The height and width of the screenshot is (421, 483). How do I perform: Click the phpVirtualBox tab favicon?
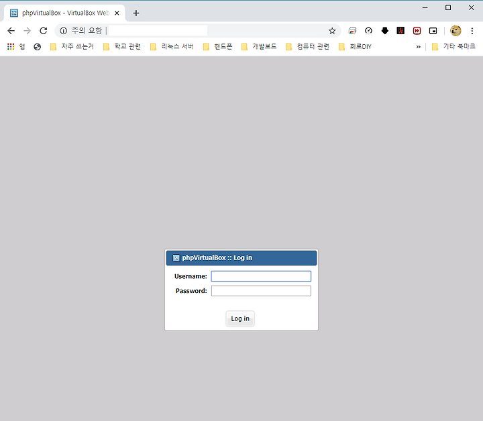pos(14,13)
